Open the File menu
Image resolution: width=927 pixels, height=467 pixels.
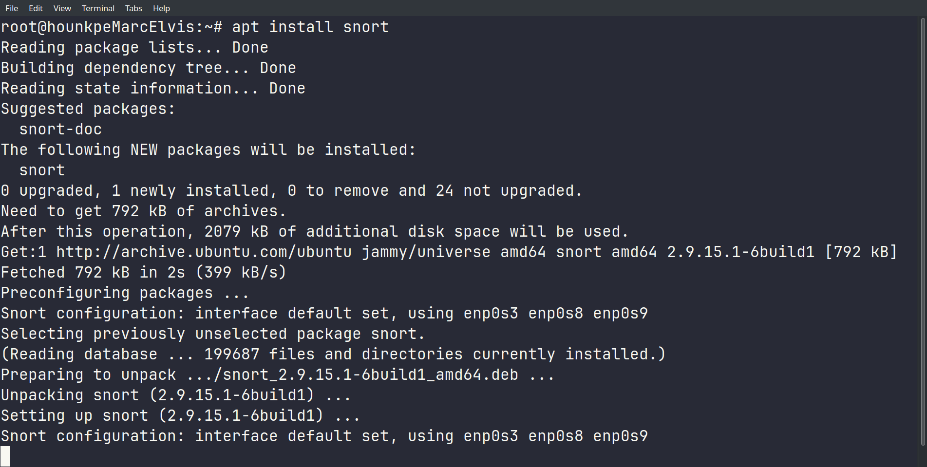[x=12, y=8]
